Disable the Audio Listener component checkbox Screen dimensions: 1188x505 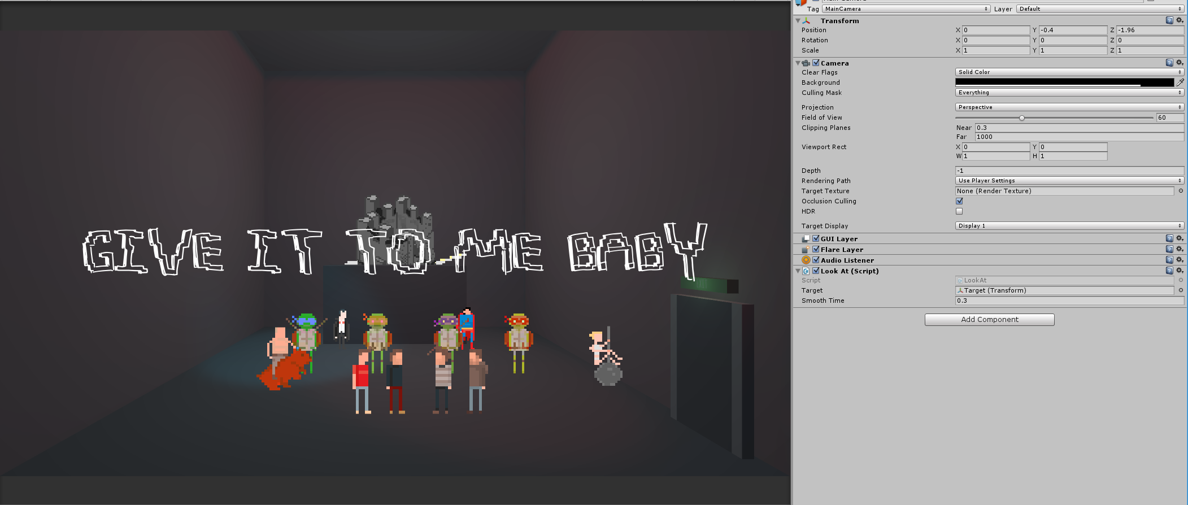816,260
